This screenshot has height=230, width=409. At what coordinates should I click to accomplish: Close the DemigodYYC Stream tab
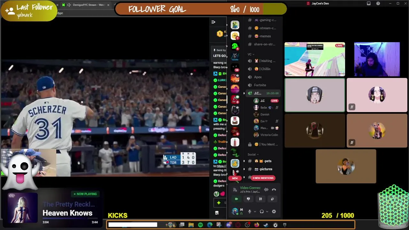click(108, 5)
